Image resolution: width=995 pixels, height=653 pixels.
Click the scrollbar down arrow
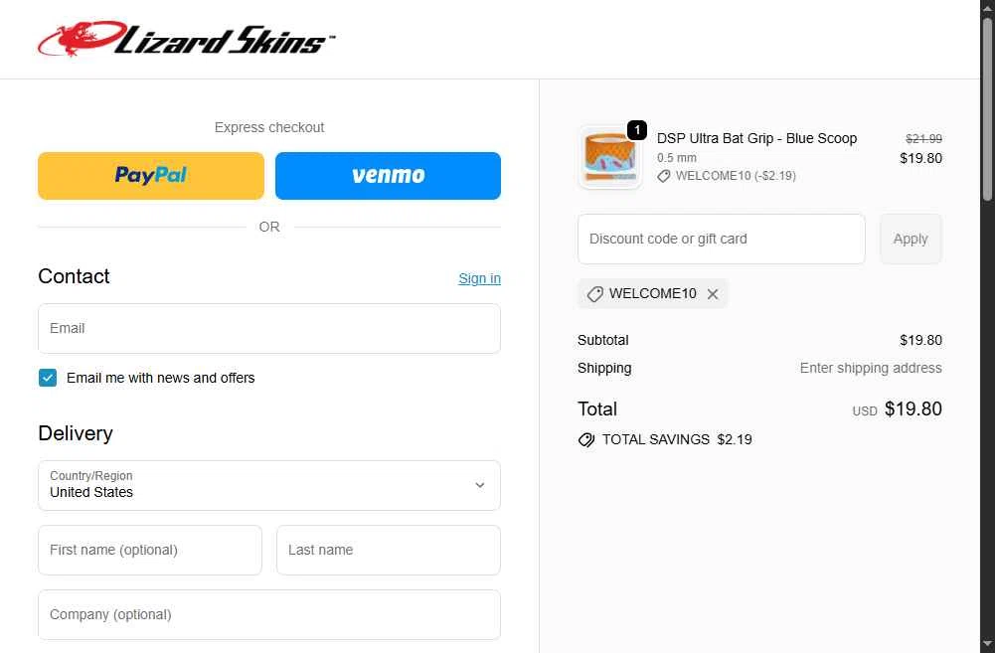[x=987, y=645]
